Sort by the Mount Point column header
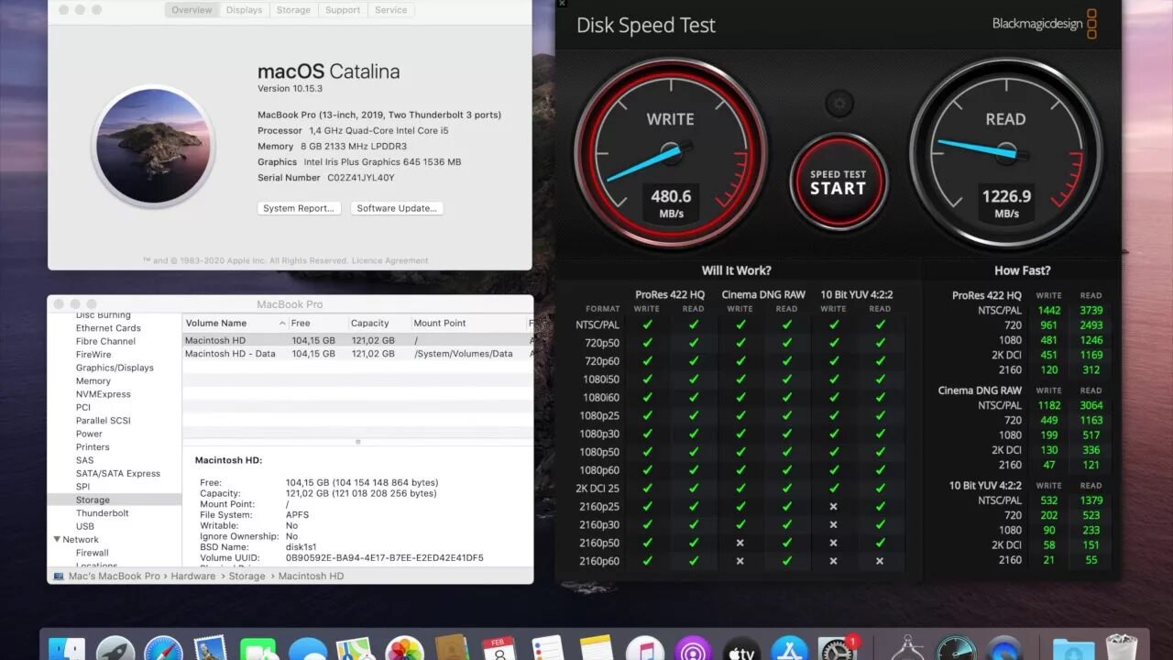Screen dimensions: 1173x660 (x=467, y=324)
